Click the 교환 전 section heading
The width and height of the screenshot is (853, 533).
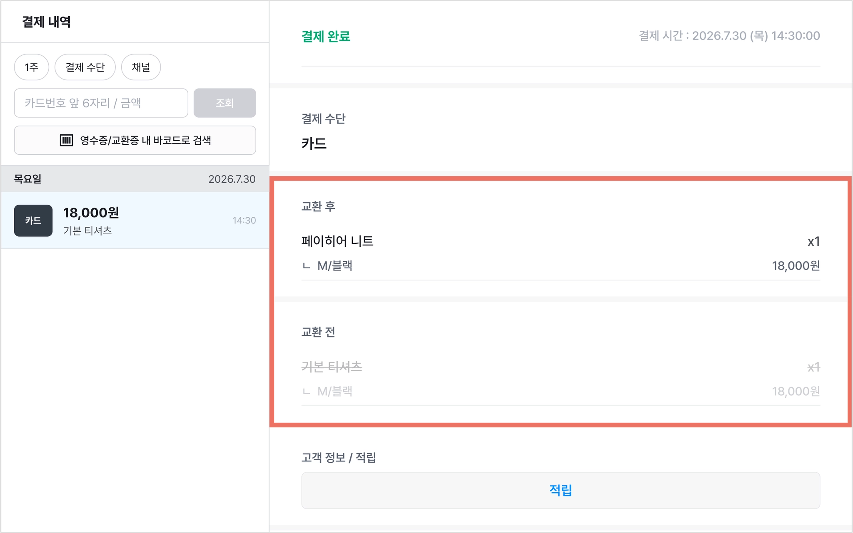318,332
